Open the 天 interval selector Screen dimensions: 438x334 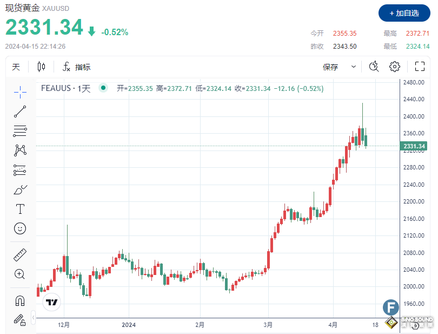(x=16, y=67)
